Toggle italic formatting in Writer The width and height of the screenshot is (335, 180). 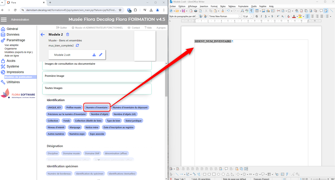(261, 16)
